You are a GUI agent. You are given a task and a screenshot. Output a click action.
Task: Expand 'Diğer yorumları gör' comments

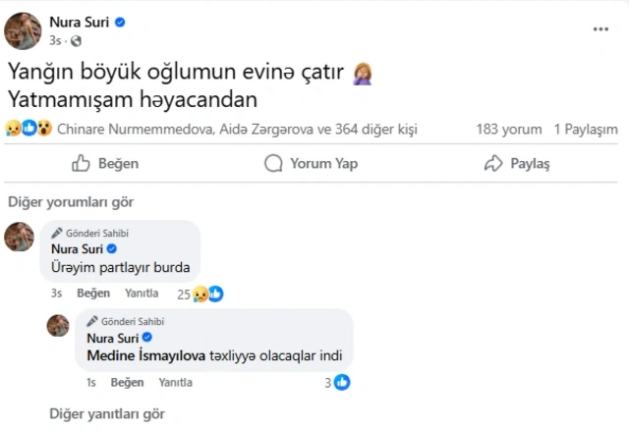pos(71,201)
